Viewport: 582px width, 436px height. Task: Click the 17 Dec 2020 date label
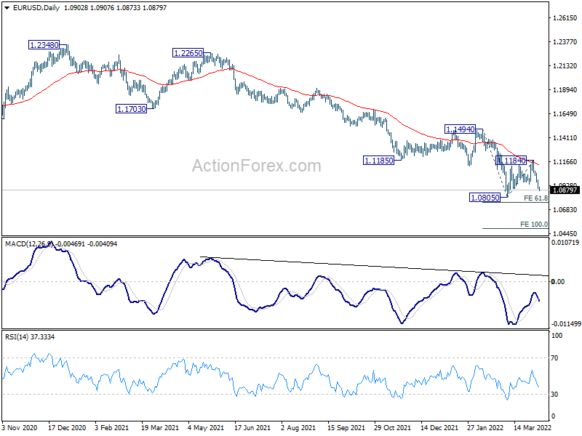coord(67,428)
